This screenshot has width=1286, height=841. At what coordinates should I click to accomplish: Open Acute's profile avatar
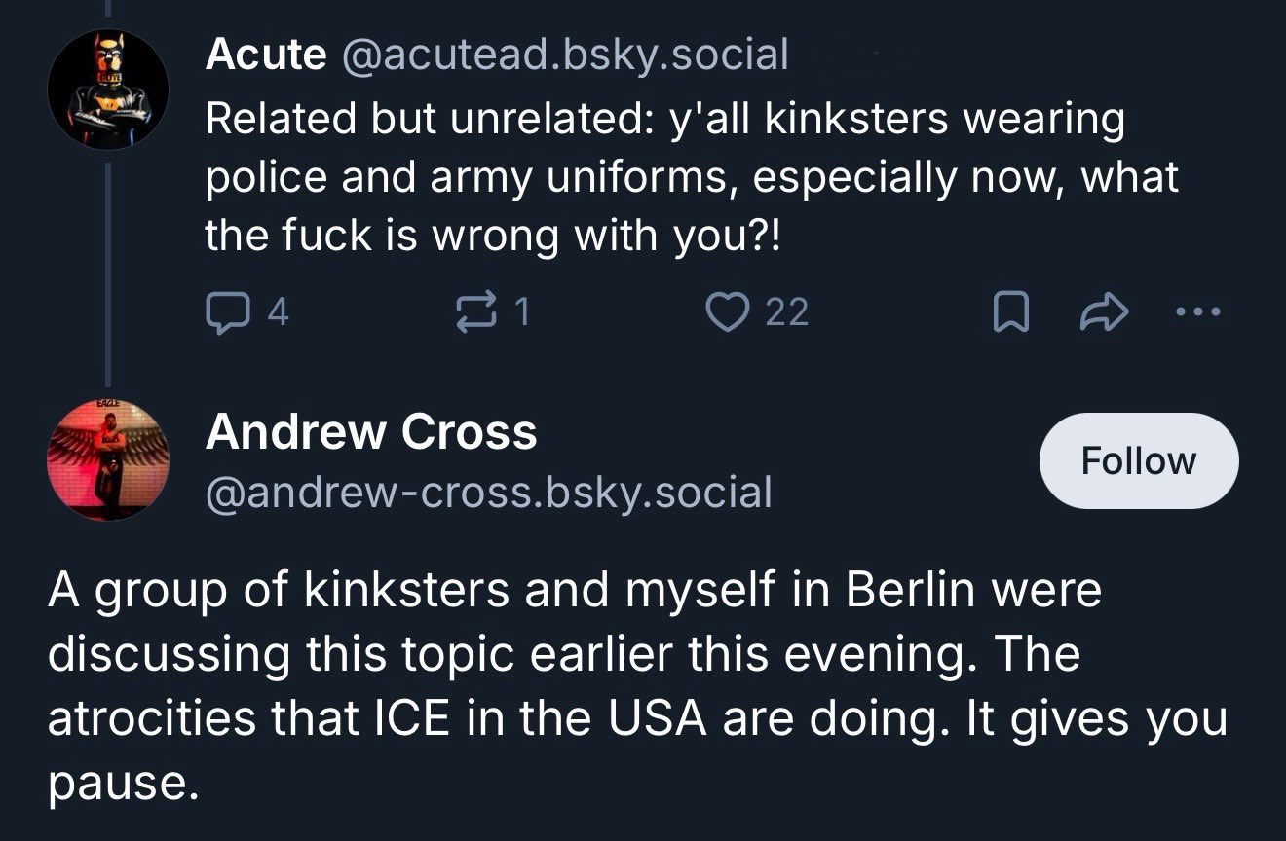point(108,89)
